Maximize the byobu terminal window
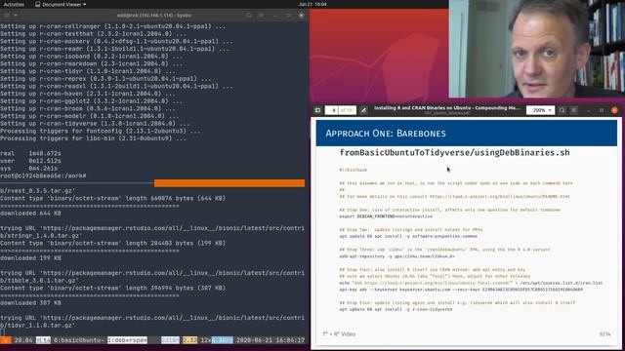625x351 pixels. coord(288,16)
